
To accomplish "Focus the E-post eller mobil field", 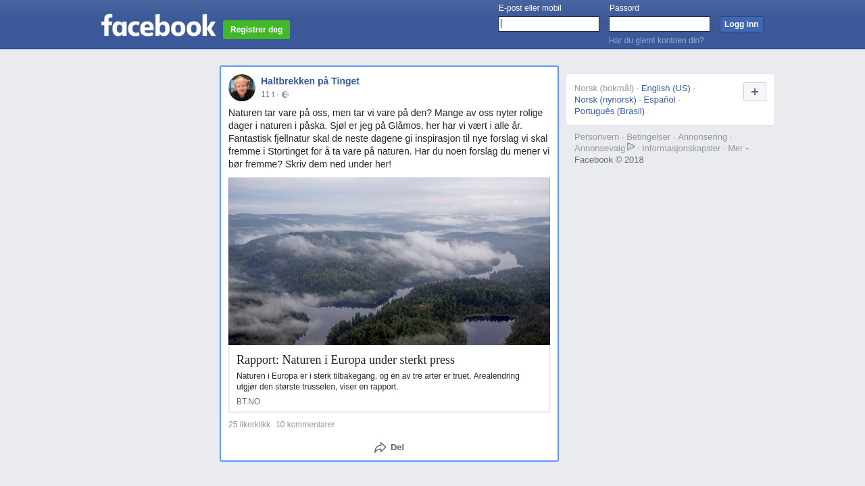I will 549,24.
